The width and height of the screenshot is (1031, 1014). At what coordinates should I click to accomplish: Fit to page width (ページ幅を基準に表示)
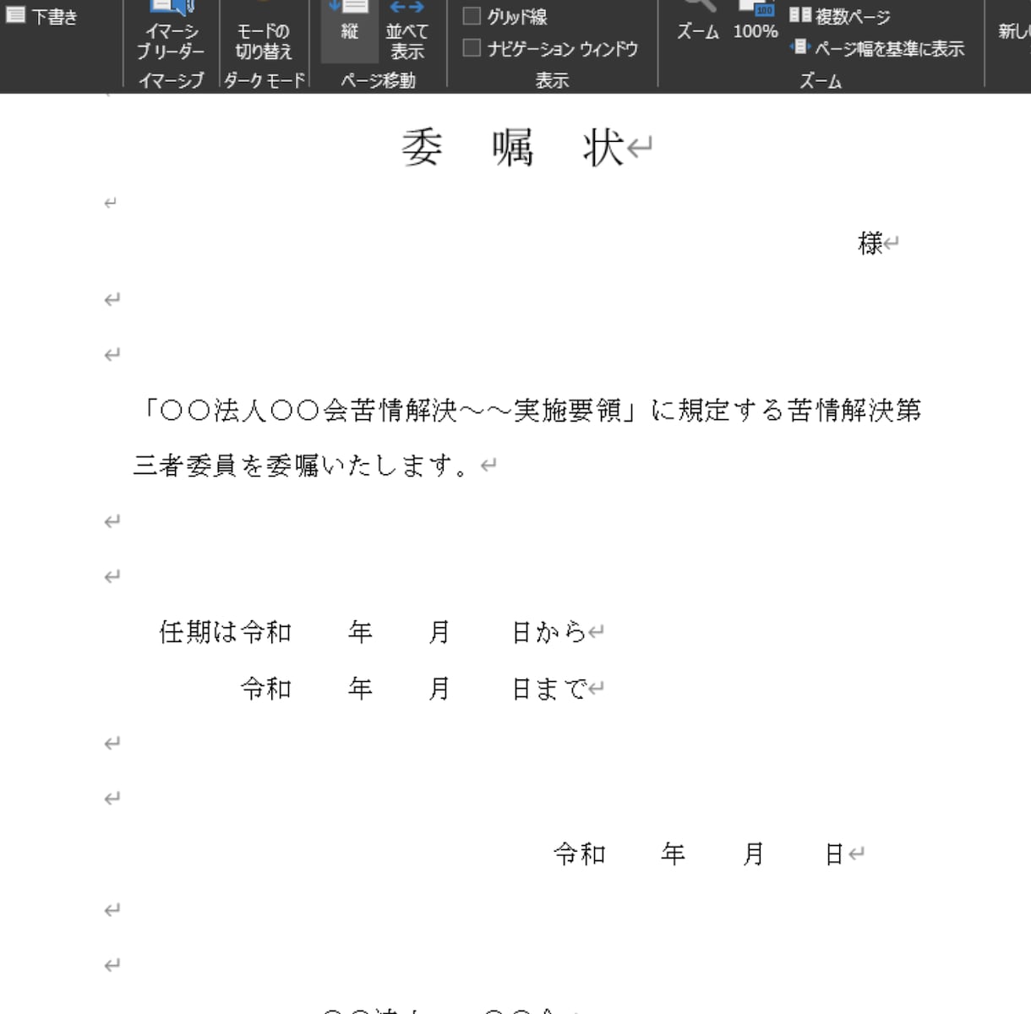877,48
